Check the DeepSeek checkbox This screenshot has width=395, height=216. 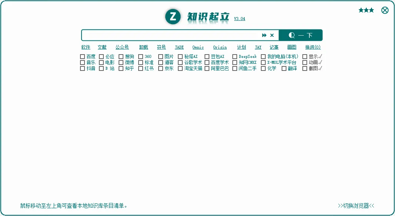[235, 56]
